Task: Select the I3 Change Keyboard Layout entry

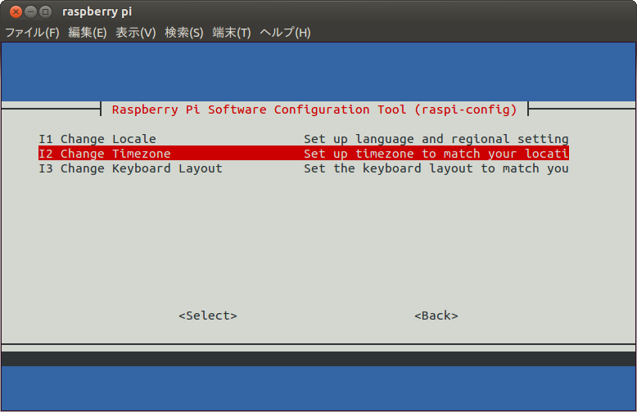Action: click(x=304, y=168)
